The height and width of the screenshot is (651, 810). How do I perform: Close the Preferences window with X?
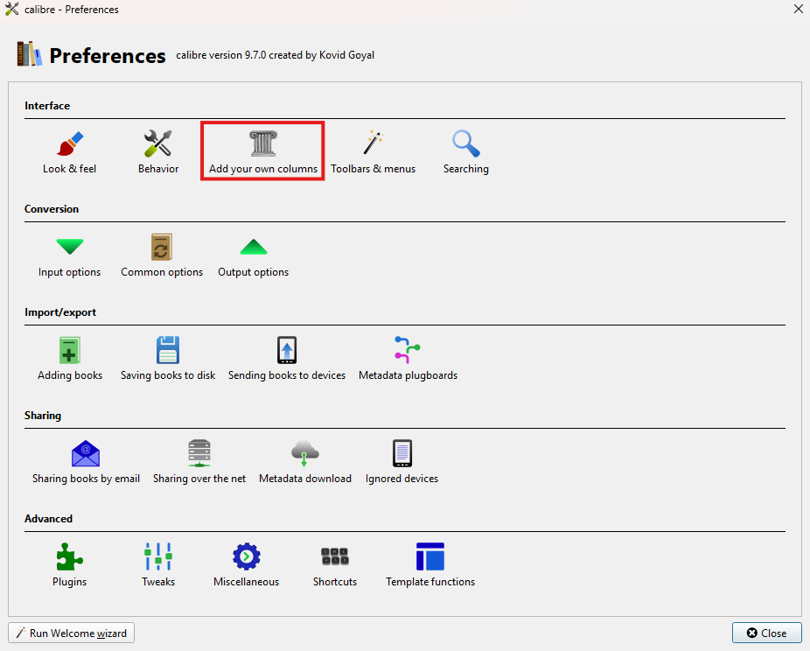click(x=798, y=9)
